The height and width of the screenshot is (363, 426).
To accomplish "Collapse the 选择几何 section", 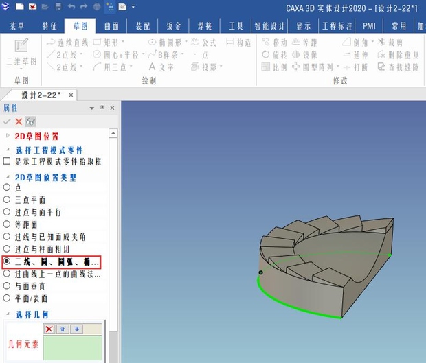I will [8, 314].
